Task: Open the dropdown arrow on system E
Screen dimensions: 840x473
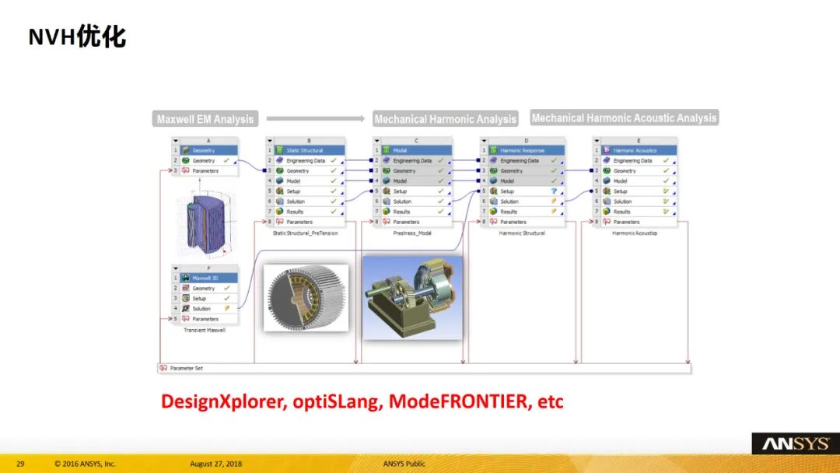Action: [x=597, y=141]
